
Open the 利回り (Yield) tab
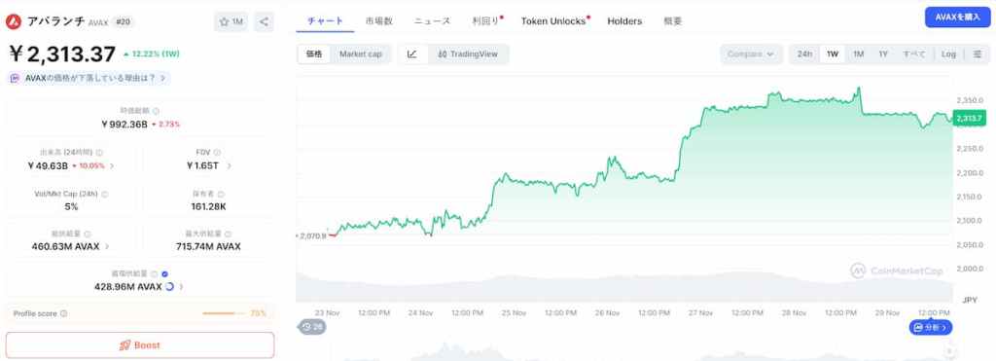(486, 21)
